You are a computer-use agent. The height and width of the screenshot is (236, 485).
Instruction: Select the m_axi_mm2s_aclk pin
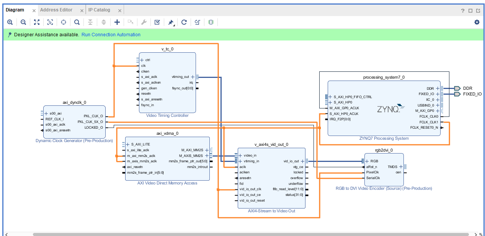pyautogui.click(x=141, y=155)
